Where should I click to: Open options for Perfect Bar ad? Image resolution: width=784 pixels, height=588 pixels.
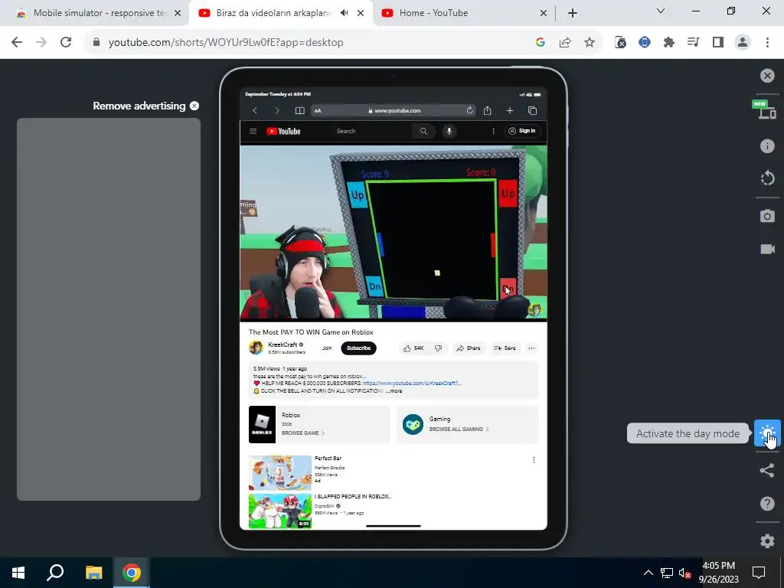point(534,459)
